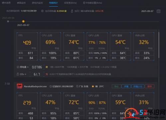Click the min FPS value 84

click(31, 58)
